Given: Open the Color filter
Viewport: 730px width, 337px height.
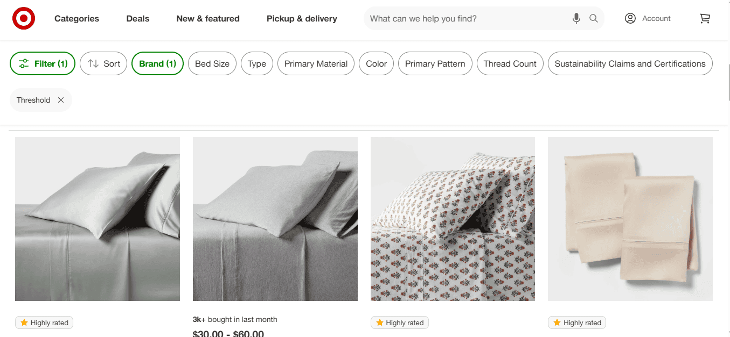Looking at the screenshot, I should click(376, 63).
